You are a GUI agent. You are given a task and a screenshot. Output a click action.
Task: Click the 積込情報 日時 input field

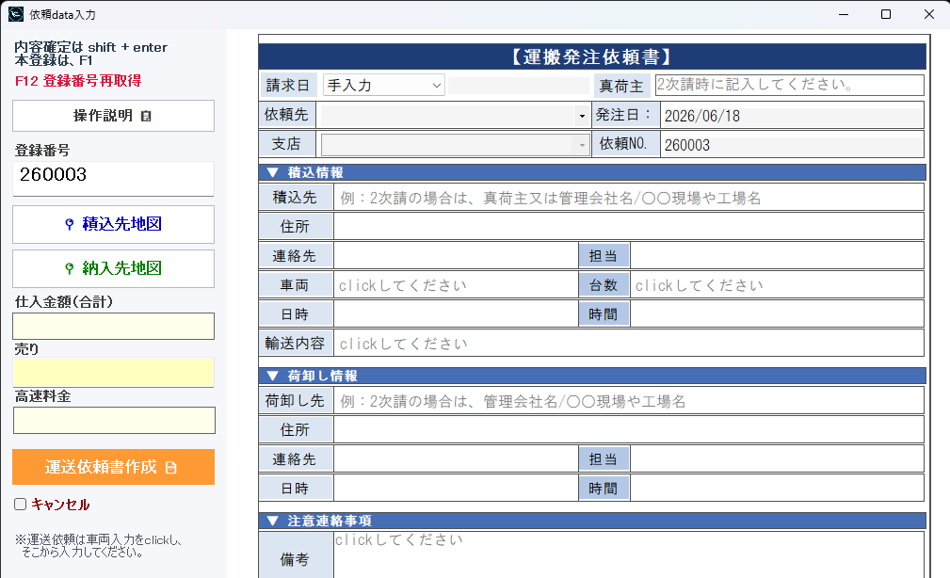(457, 313)
